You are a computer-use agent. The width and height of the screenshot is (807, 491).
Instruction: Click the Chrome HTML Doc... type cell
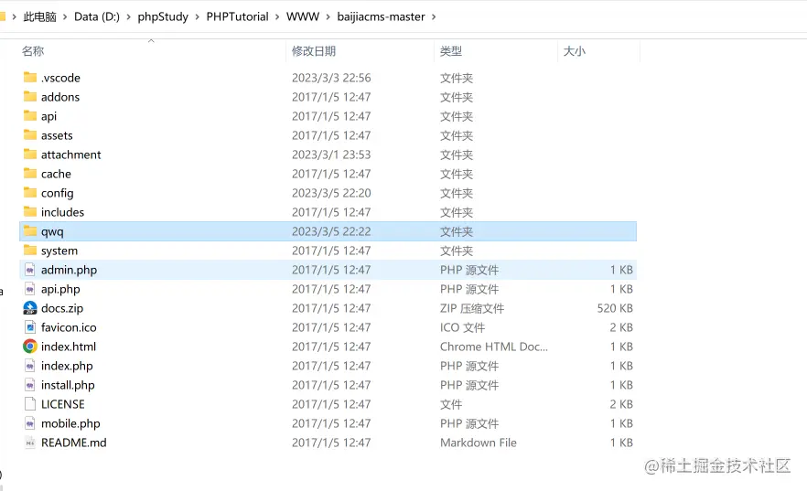[493, 347]
